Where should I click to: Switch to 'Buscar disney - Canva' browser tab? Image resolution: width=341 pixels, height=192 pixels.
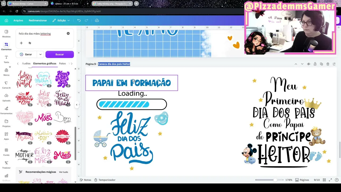click(x=27, y=4)
